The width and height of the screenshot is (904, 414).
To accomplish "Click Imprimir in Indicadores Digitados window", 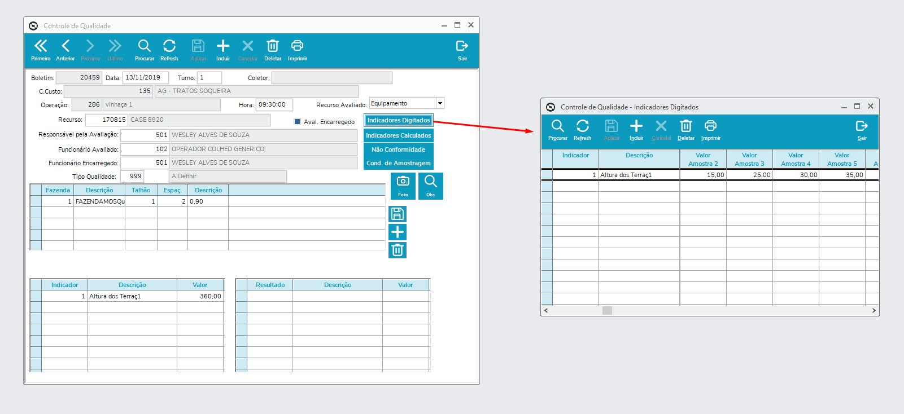I will (711, 130).
